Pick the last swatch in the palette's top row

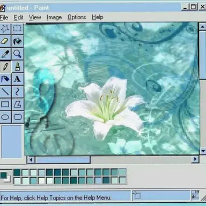click(x=122, y=172)
